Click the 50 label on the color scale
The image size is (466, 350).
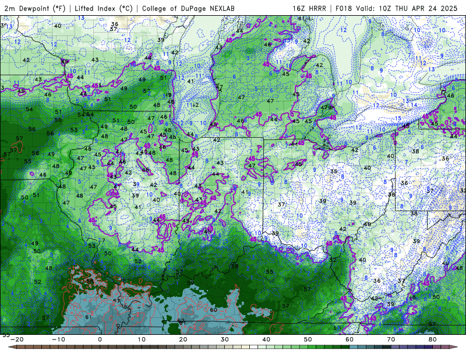pos(308,339)
